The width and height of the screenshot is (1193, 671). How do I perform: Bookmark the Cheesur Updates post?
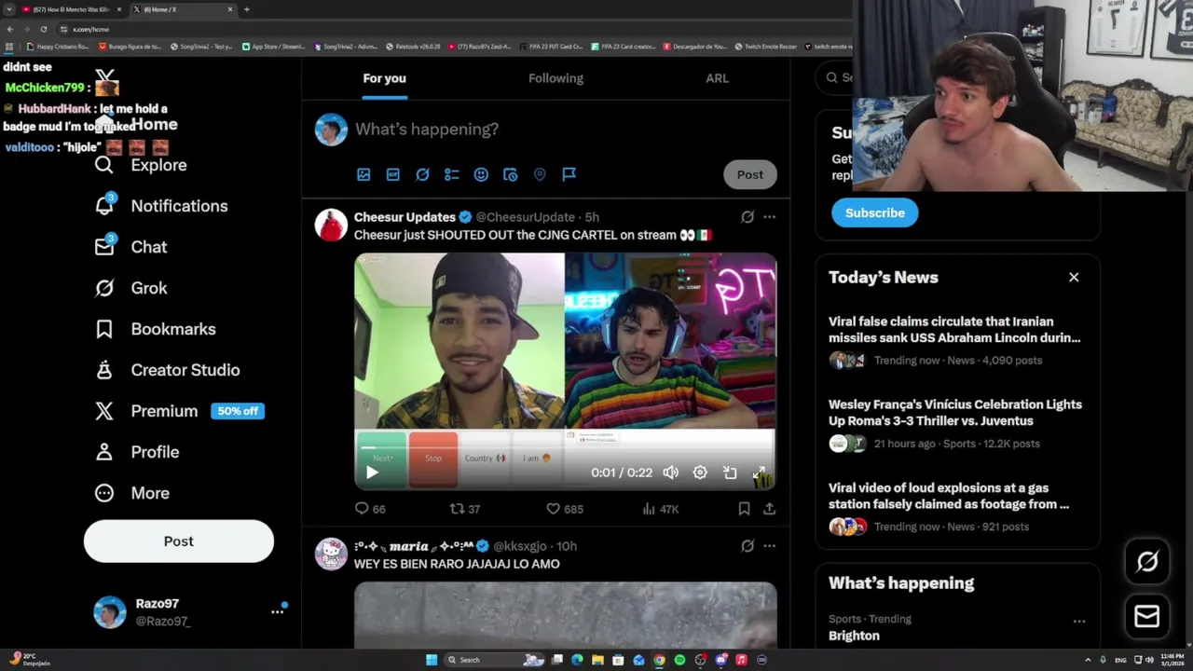tap(744, 509)
